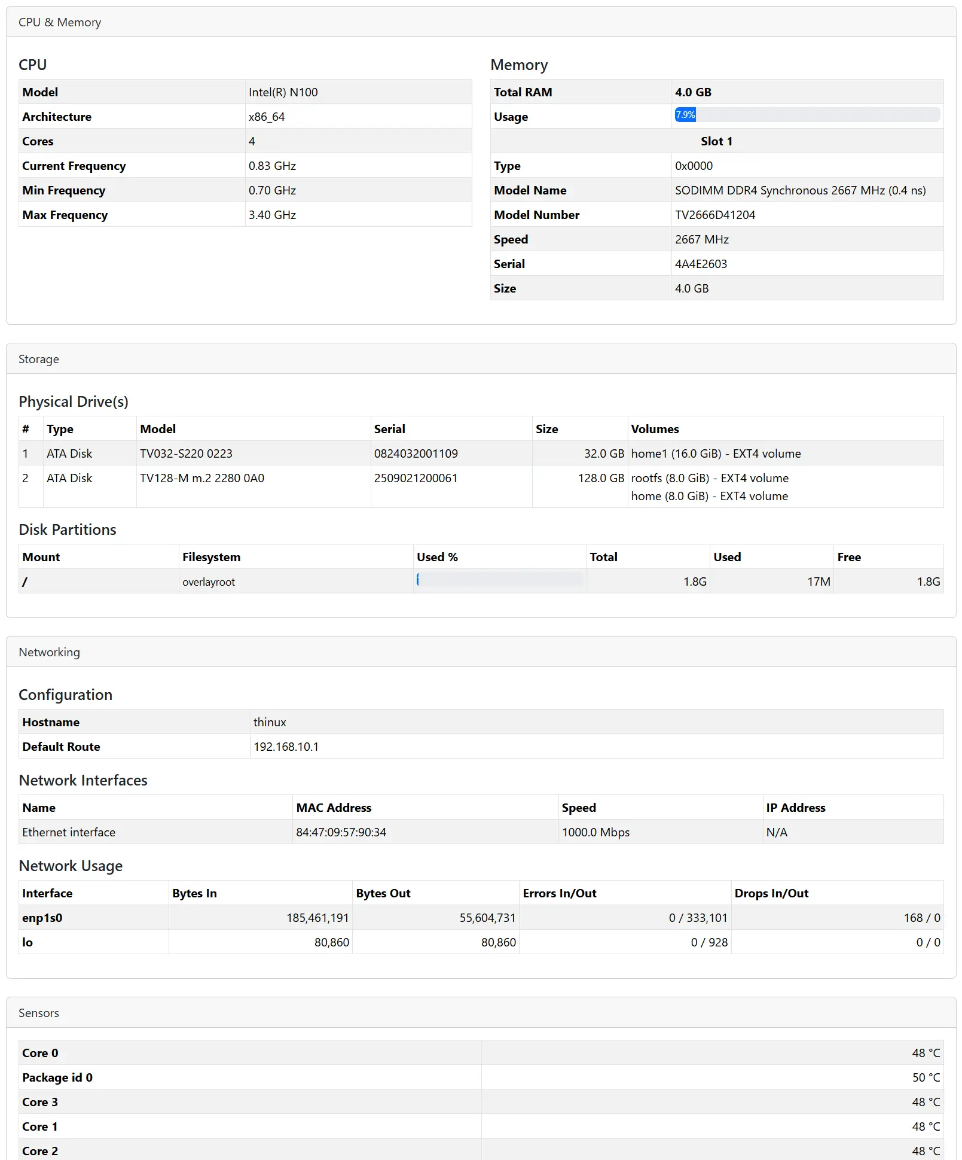
Task: Click the Slot 1 memory heading row
Action: tap(716, 141)
